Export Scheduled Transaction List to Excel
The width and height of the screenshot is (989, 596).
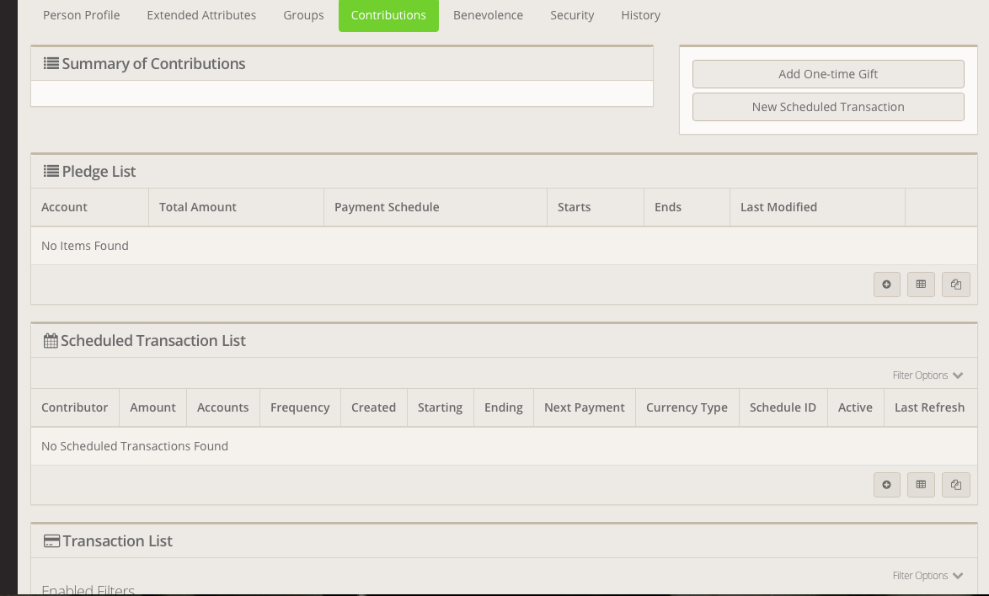tap(921, 485)
